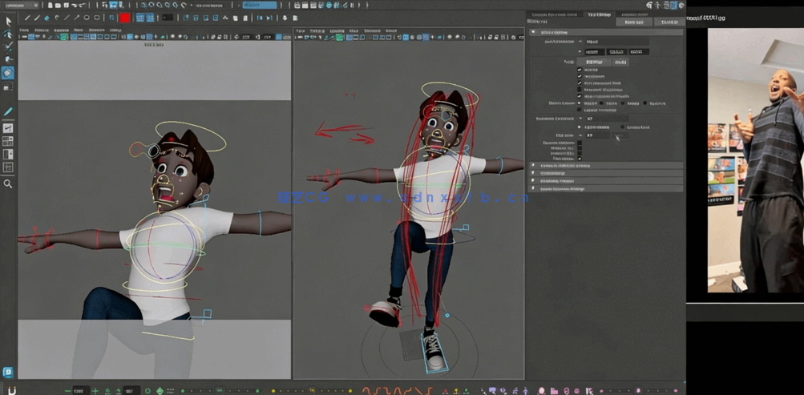This screenshot has height=395, width=804.
Task: Click the new scene file icon in status line
Action: (x=51, y=6)
